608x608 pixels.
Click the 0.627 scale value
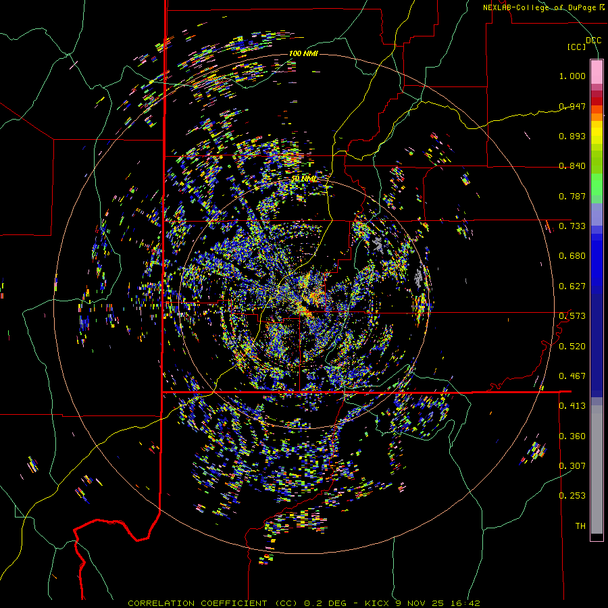[x=572, y=286]
